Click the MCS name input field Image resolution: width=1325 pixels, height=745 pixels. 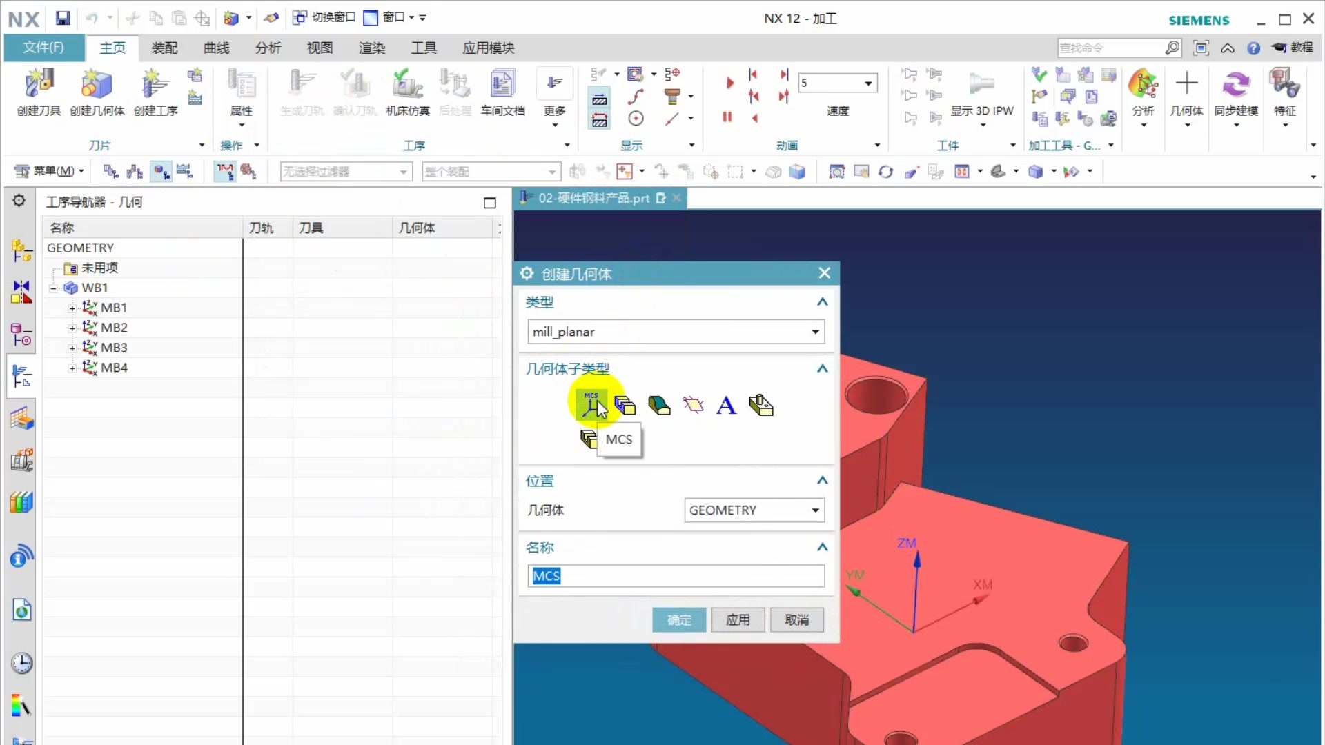(x=676, y=576)
